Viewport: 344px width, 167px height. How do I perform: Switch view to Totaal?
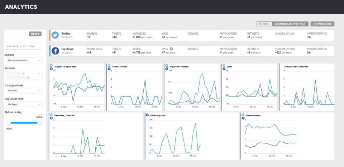coord(264,24)
